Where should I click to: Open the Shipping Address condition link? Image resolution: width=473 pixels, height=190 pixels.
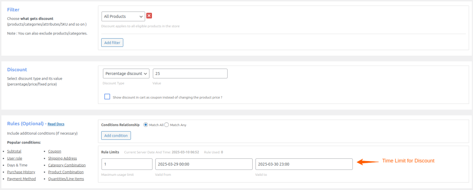(x=62, y=158)
